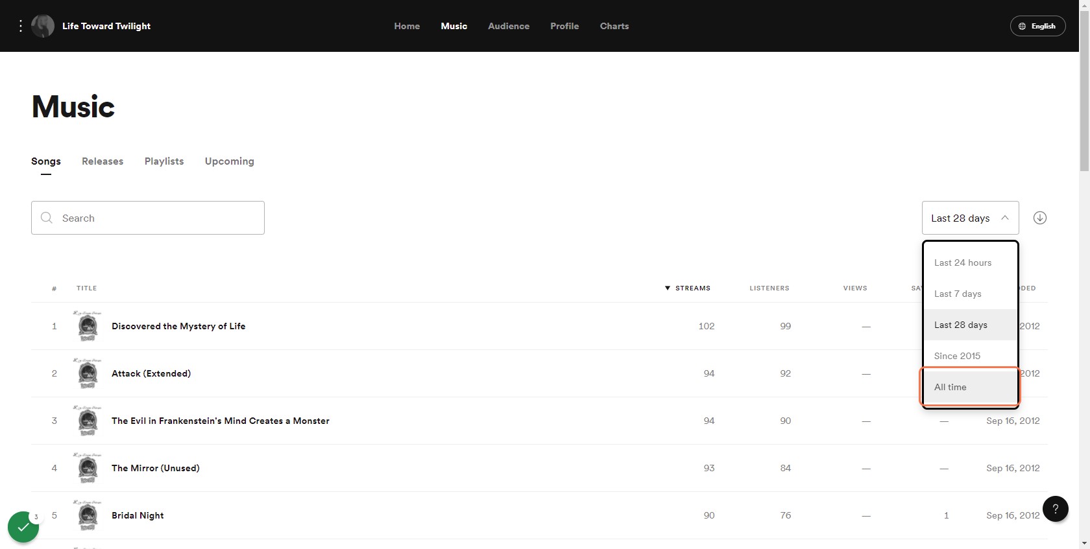The width and height of the screenshot is (1090, 549).
Task: Open cover art for The Evil in Frankenstein's Mind
Action: click(88, 421)
